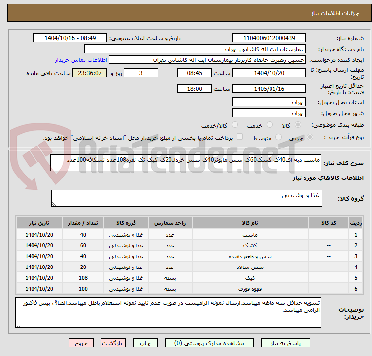This screenshot has height=356, width=372.
Task: Click the 'چاپ' print button
Action: coord(145,343)
